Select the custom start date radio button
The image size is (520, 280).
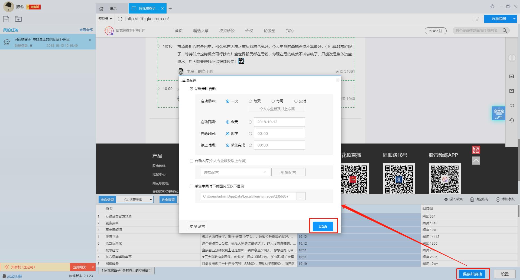pyautogui.click(x=250, y=122)
